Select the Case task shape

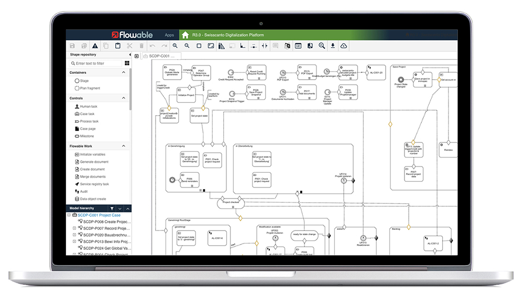pyautogui.click(x=84, y=114)
